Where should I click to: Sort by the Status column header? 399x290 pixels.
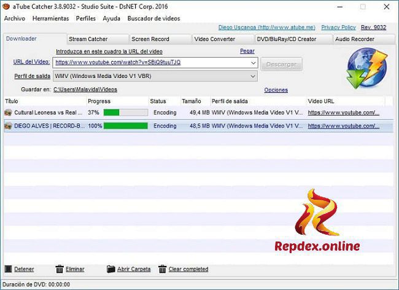[x=165, y=101]
